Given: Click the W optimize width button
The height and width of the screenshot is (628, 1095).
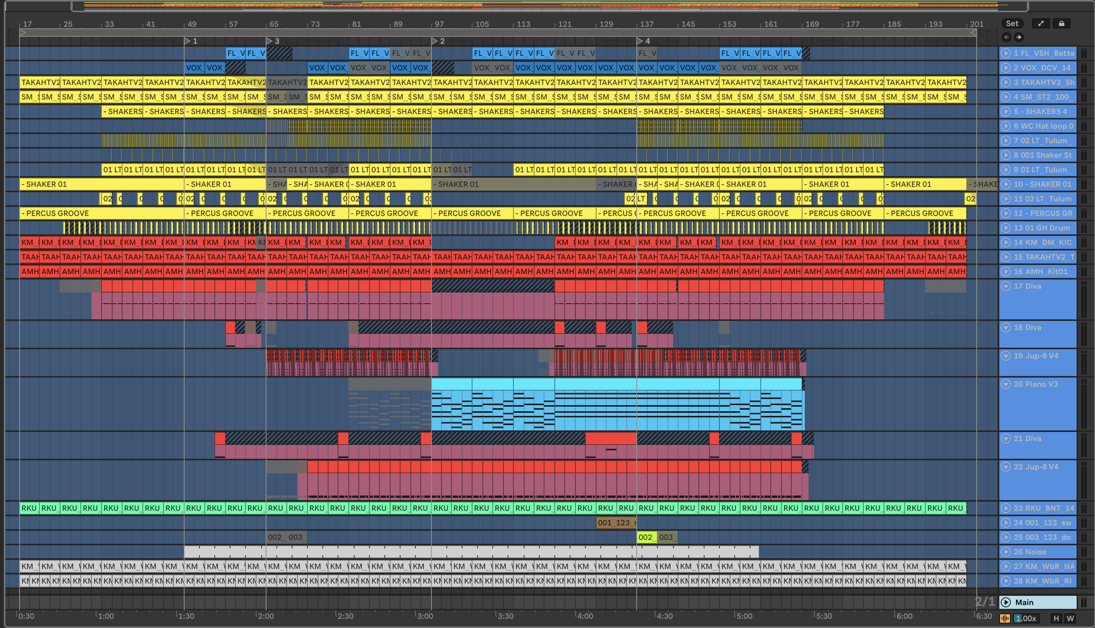Looking at the screenshot, I should click(x=1070, y=618).
